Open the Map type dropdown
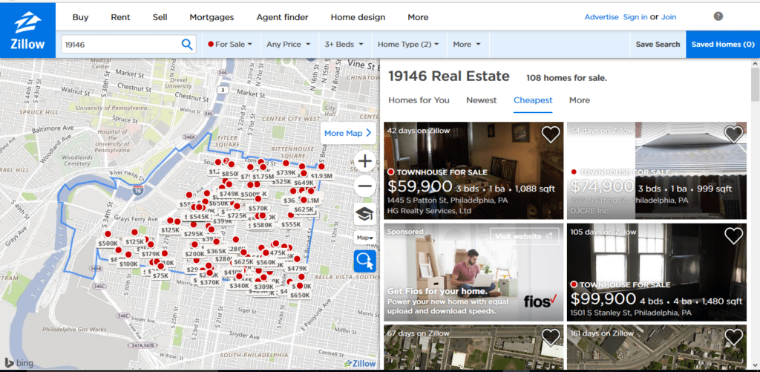The width and height of the screenshot is (760, 372). (x=365, y=238)
